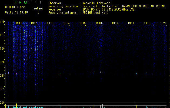Select observer name Masayuki Kobayashi
The width and height of the screenshot is (170, 108).
click(x=97, y=3)
